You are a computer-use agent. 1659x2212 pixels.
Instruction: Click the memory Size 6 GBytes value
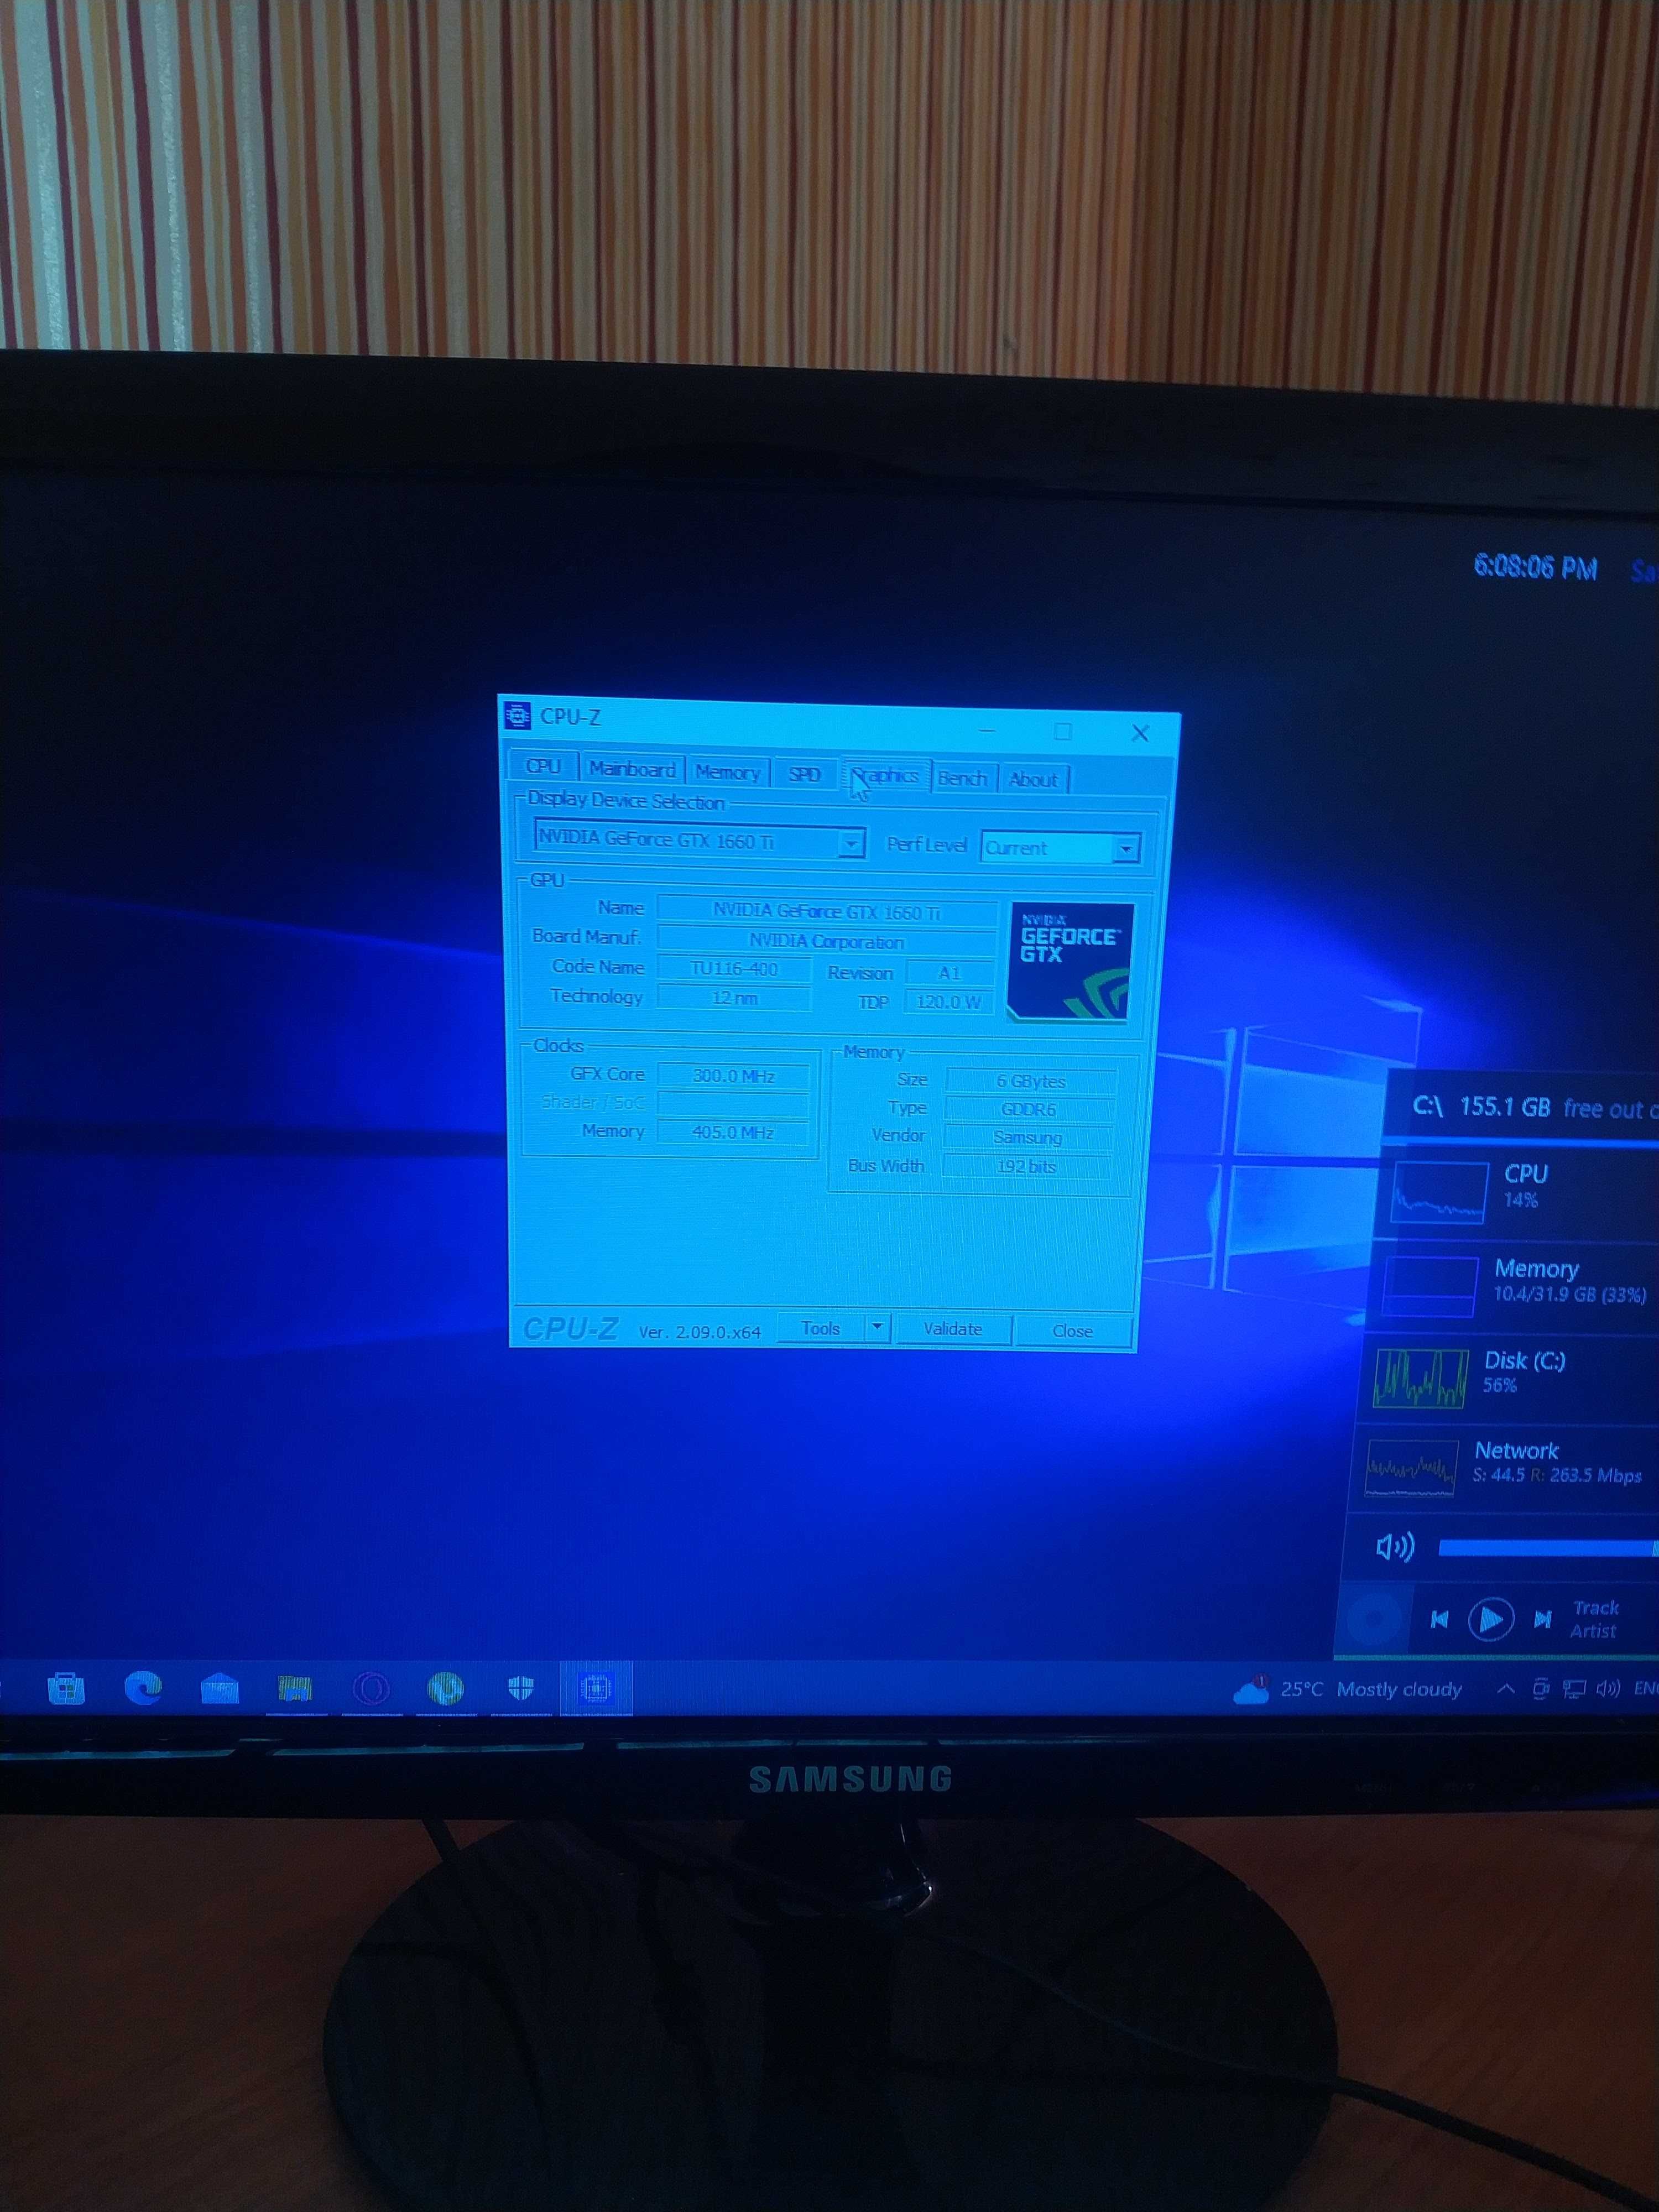click(x=1031, y=1081)
